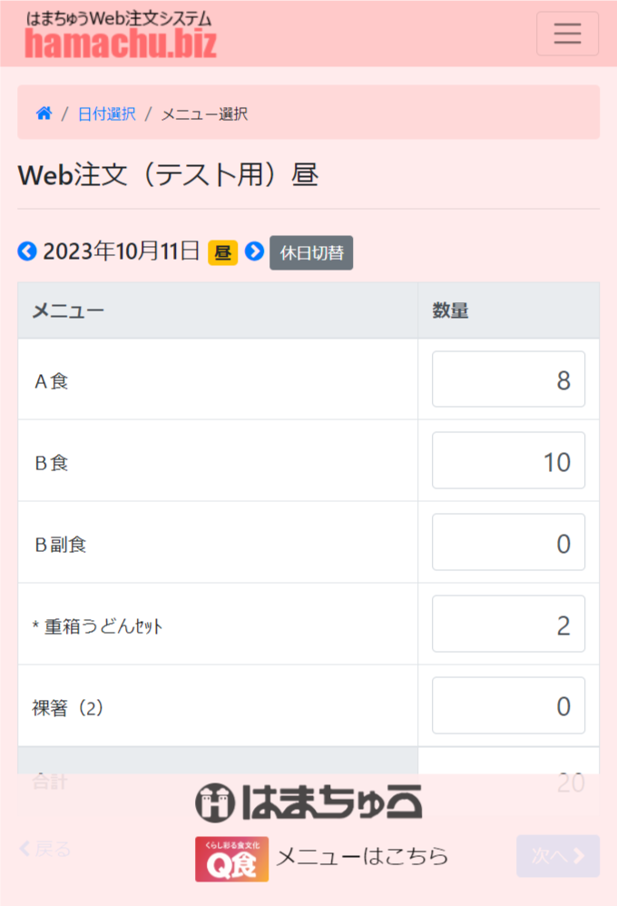
Task: Open the Q食 menu banner icon
Action: coord(231,859)
